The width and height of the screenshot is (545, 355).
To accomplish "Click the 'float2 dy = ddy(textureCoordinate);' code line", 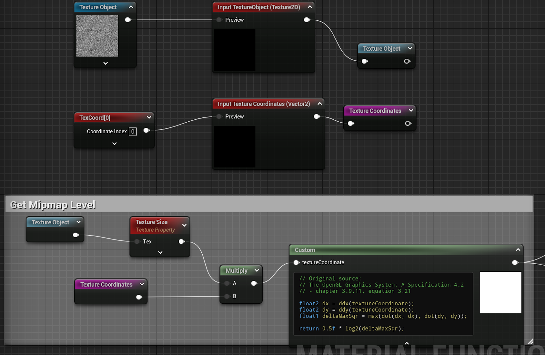I will point(357,310).
